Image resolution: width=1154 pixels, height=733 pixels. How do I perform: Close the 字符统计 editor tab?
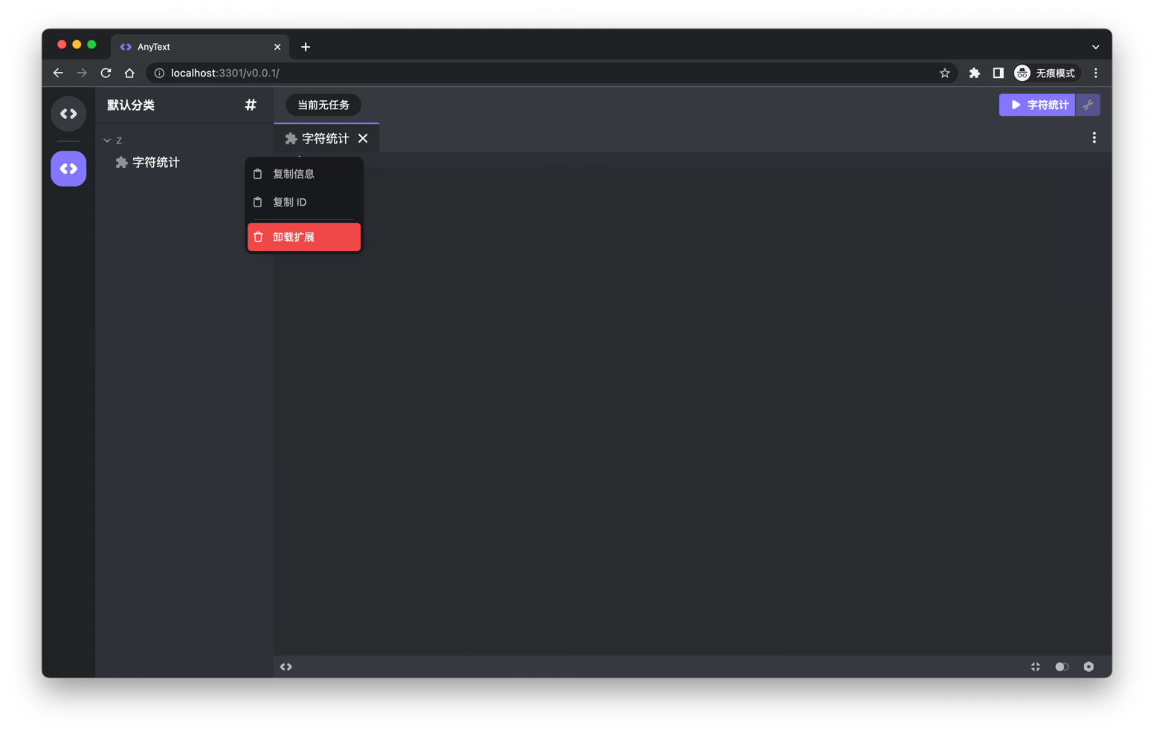coord(363,138)
